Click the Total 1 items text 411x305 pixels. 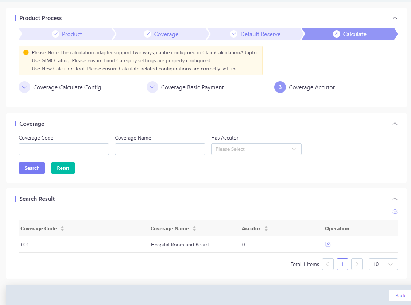(x=305, y=265)
